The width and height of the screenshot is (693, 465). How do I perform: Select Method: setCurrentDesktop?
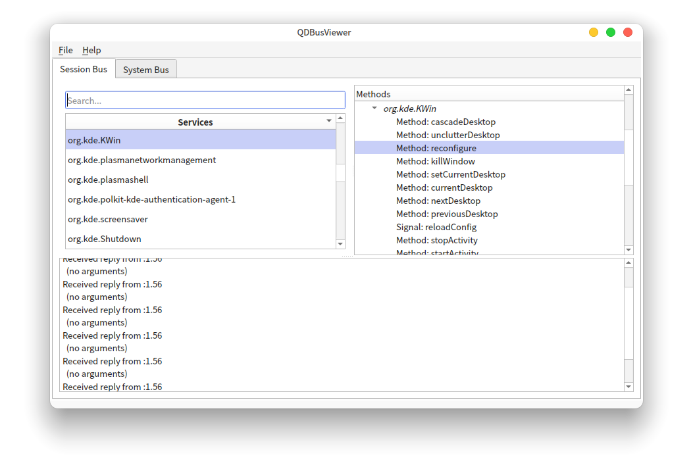coord(450,174)
